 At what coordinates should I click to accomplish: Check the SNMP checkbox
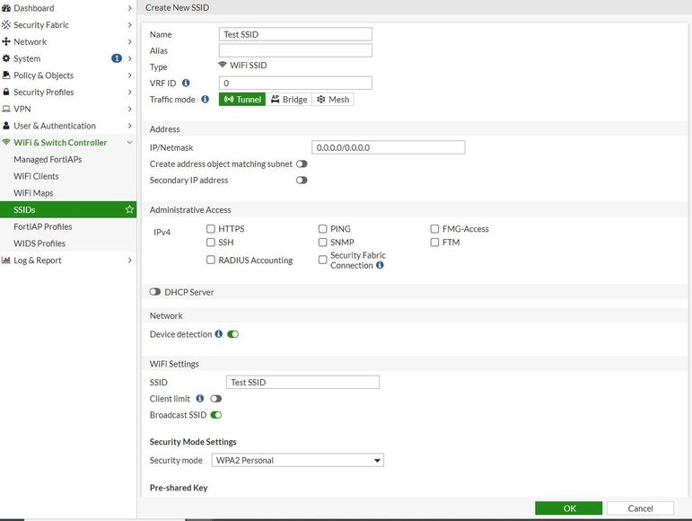pyautogui.click(x=323, y=243)
